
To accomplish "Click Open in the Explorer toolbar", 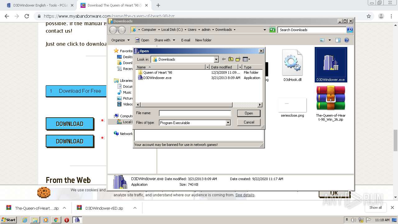I will [142, 40].
